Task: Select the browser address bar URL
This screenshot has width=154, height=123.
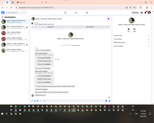Action: pos(36,8)
